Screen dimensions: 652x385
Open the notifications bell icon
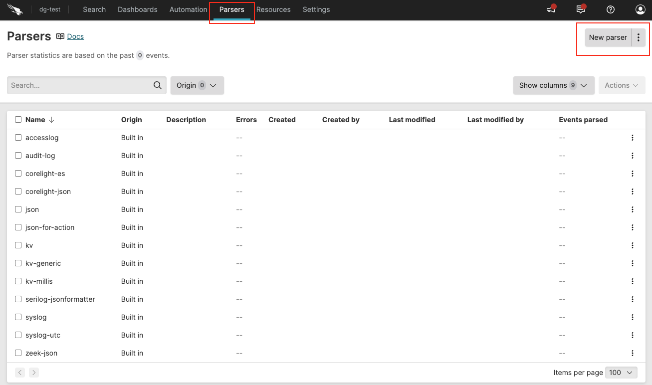click(x=550, y=9)
